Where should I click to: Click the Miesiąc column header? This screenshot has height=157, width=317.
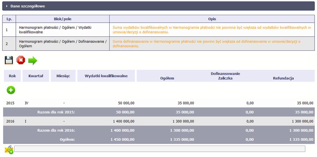[63, 76]
